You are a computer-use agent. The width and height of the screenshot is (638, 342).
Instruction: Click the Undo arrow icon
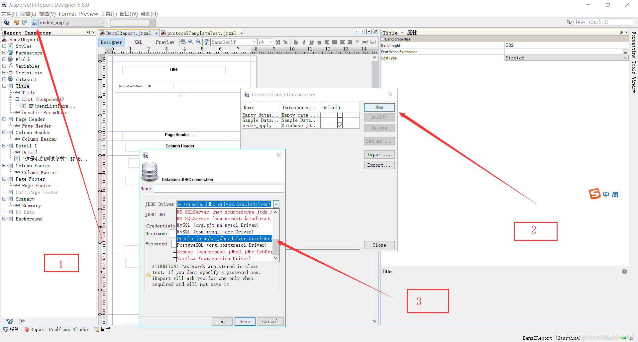[x=16, y=22]
